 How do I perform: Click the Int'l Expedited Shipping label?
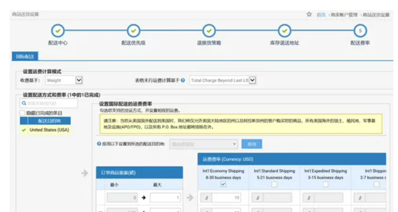point(326,171)
